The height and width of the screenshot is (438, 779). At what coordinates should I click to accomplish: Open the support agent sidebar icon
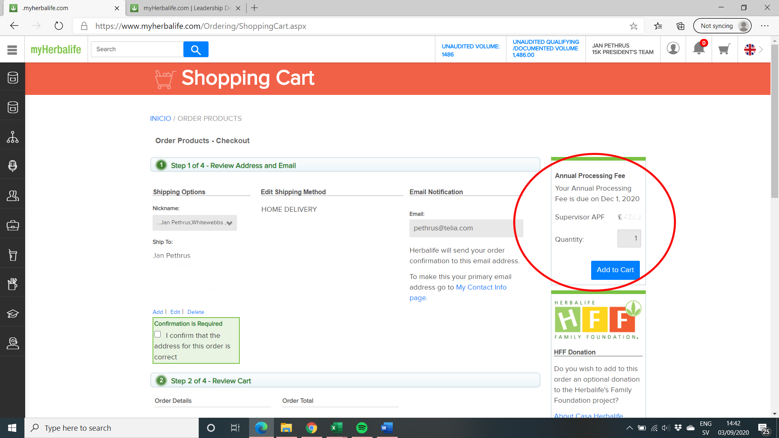13,343
